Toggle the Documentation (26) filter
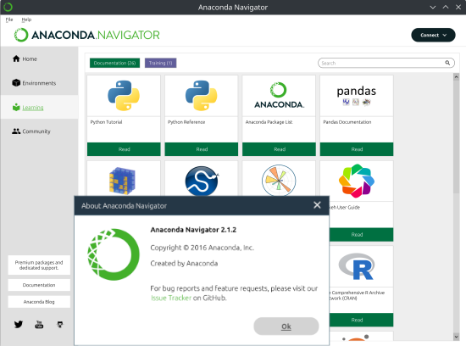 114,63
